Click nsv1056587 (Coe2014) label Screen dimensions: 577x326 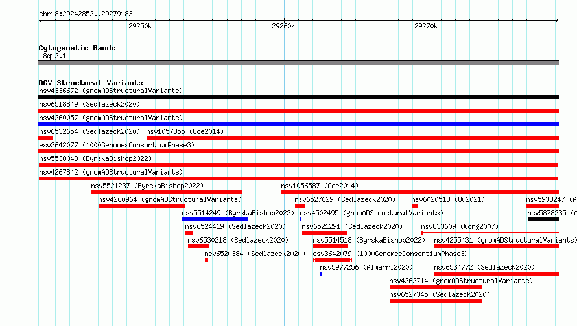[320, 186]
